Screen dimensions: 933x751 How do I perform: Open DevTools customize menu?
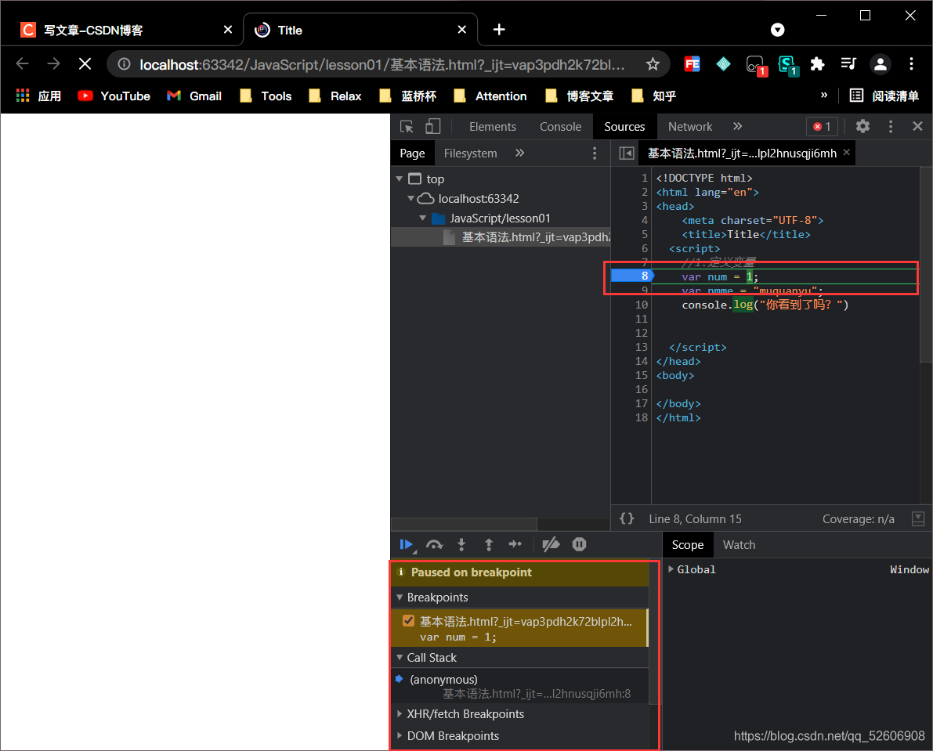point(890,127)
